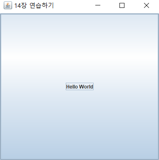Close the 14장 연습하기 window

[x=147, y=5]
